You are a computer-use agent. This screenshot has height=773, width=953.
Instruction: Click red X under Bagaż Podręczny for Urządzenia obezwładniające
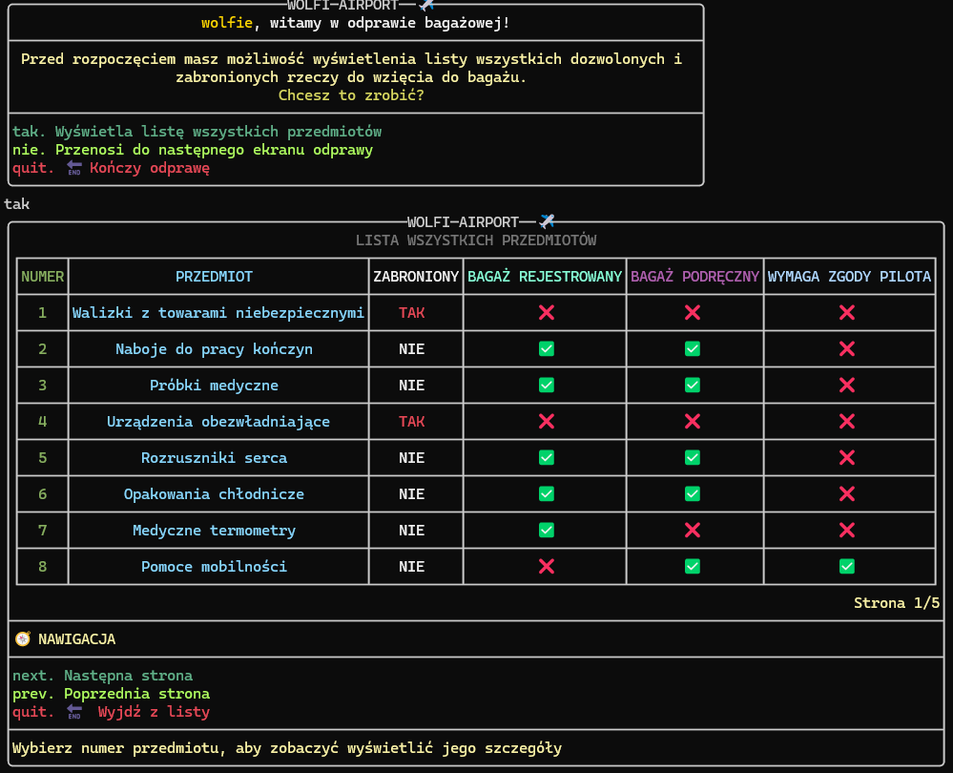coord(693,422)
